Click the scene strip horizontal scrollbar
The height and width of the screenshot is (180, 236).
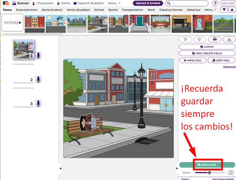[x=33, y=34]
